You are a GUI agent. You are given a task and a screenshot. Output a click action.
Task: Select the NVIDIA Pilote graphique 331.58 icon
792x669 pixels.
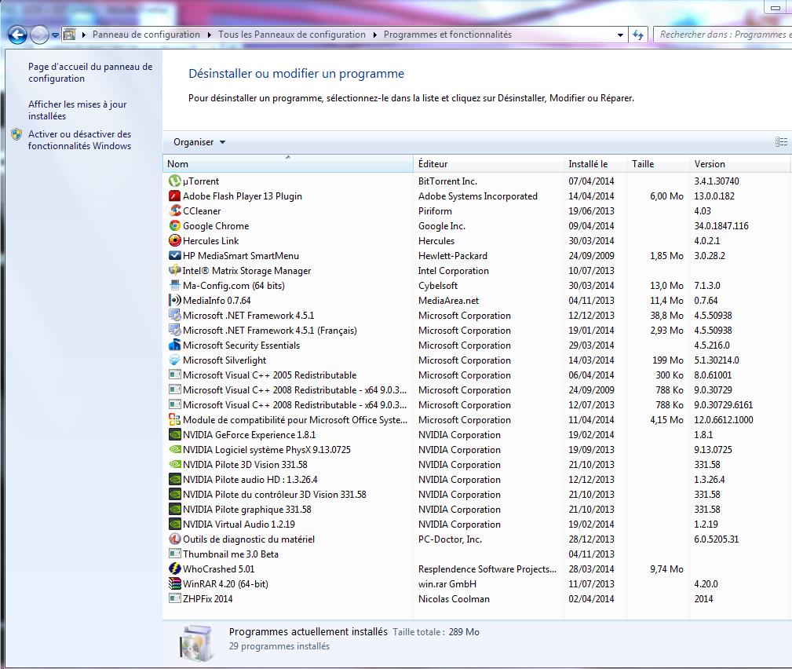pos(175,510)
